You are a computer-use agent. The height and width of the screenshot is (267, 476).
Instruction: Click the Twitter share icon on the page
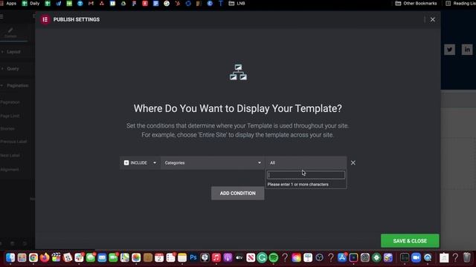[449, 50]
